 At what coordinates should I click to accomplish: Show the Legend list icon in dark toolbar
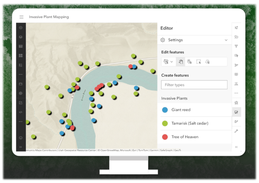click(21, 65)
